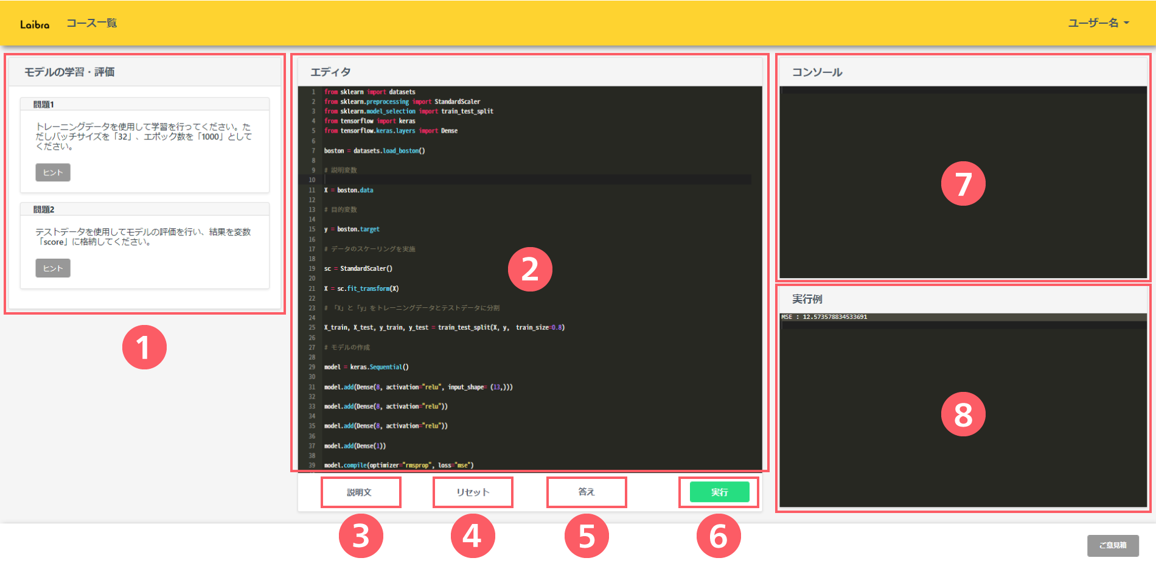Click the red circle number 5 marker
This screenshot has width=1156, height=569.
[x=587, y=536]
